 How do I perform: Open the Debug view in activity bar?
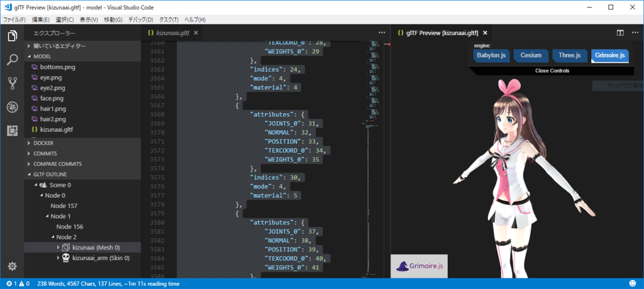(13, 107)
